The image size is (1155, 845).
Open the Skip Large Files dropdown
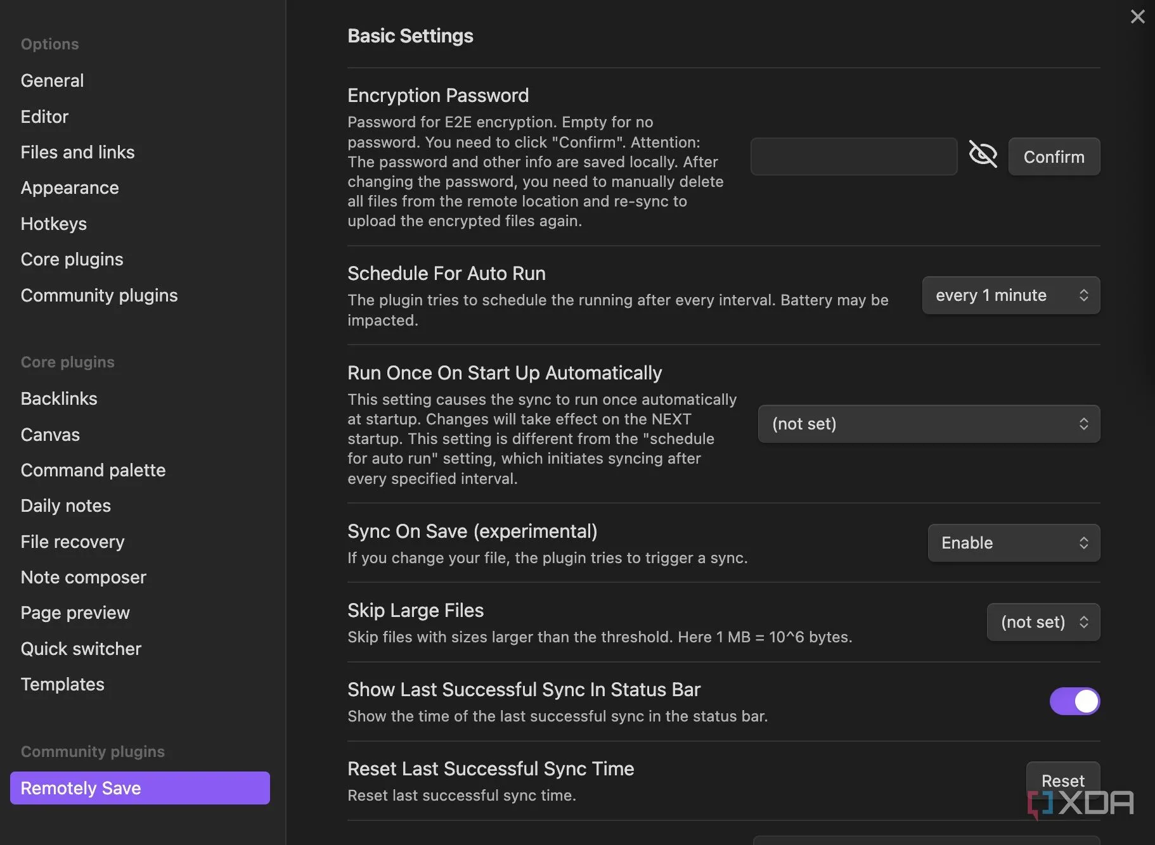click(x=1043, y=622)
